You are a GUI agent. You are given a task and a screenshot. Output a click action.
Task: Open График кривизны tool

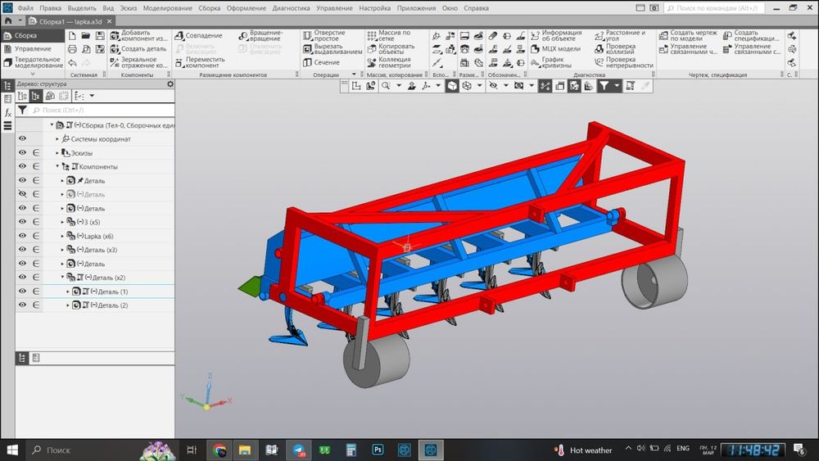pos(551,63)
